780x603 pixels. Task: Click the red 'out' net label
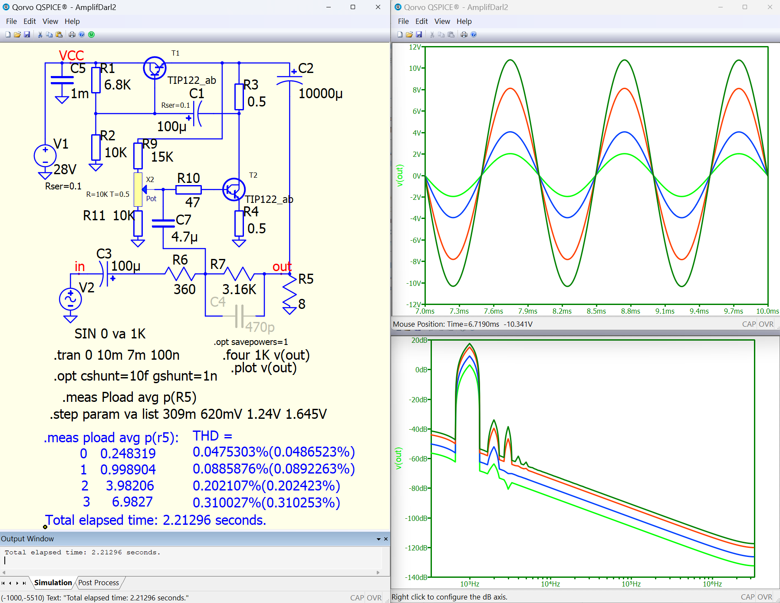pos(282,267)
